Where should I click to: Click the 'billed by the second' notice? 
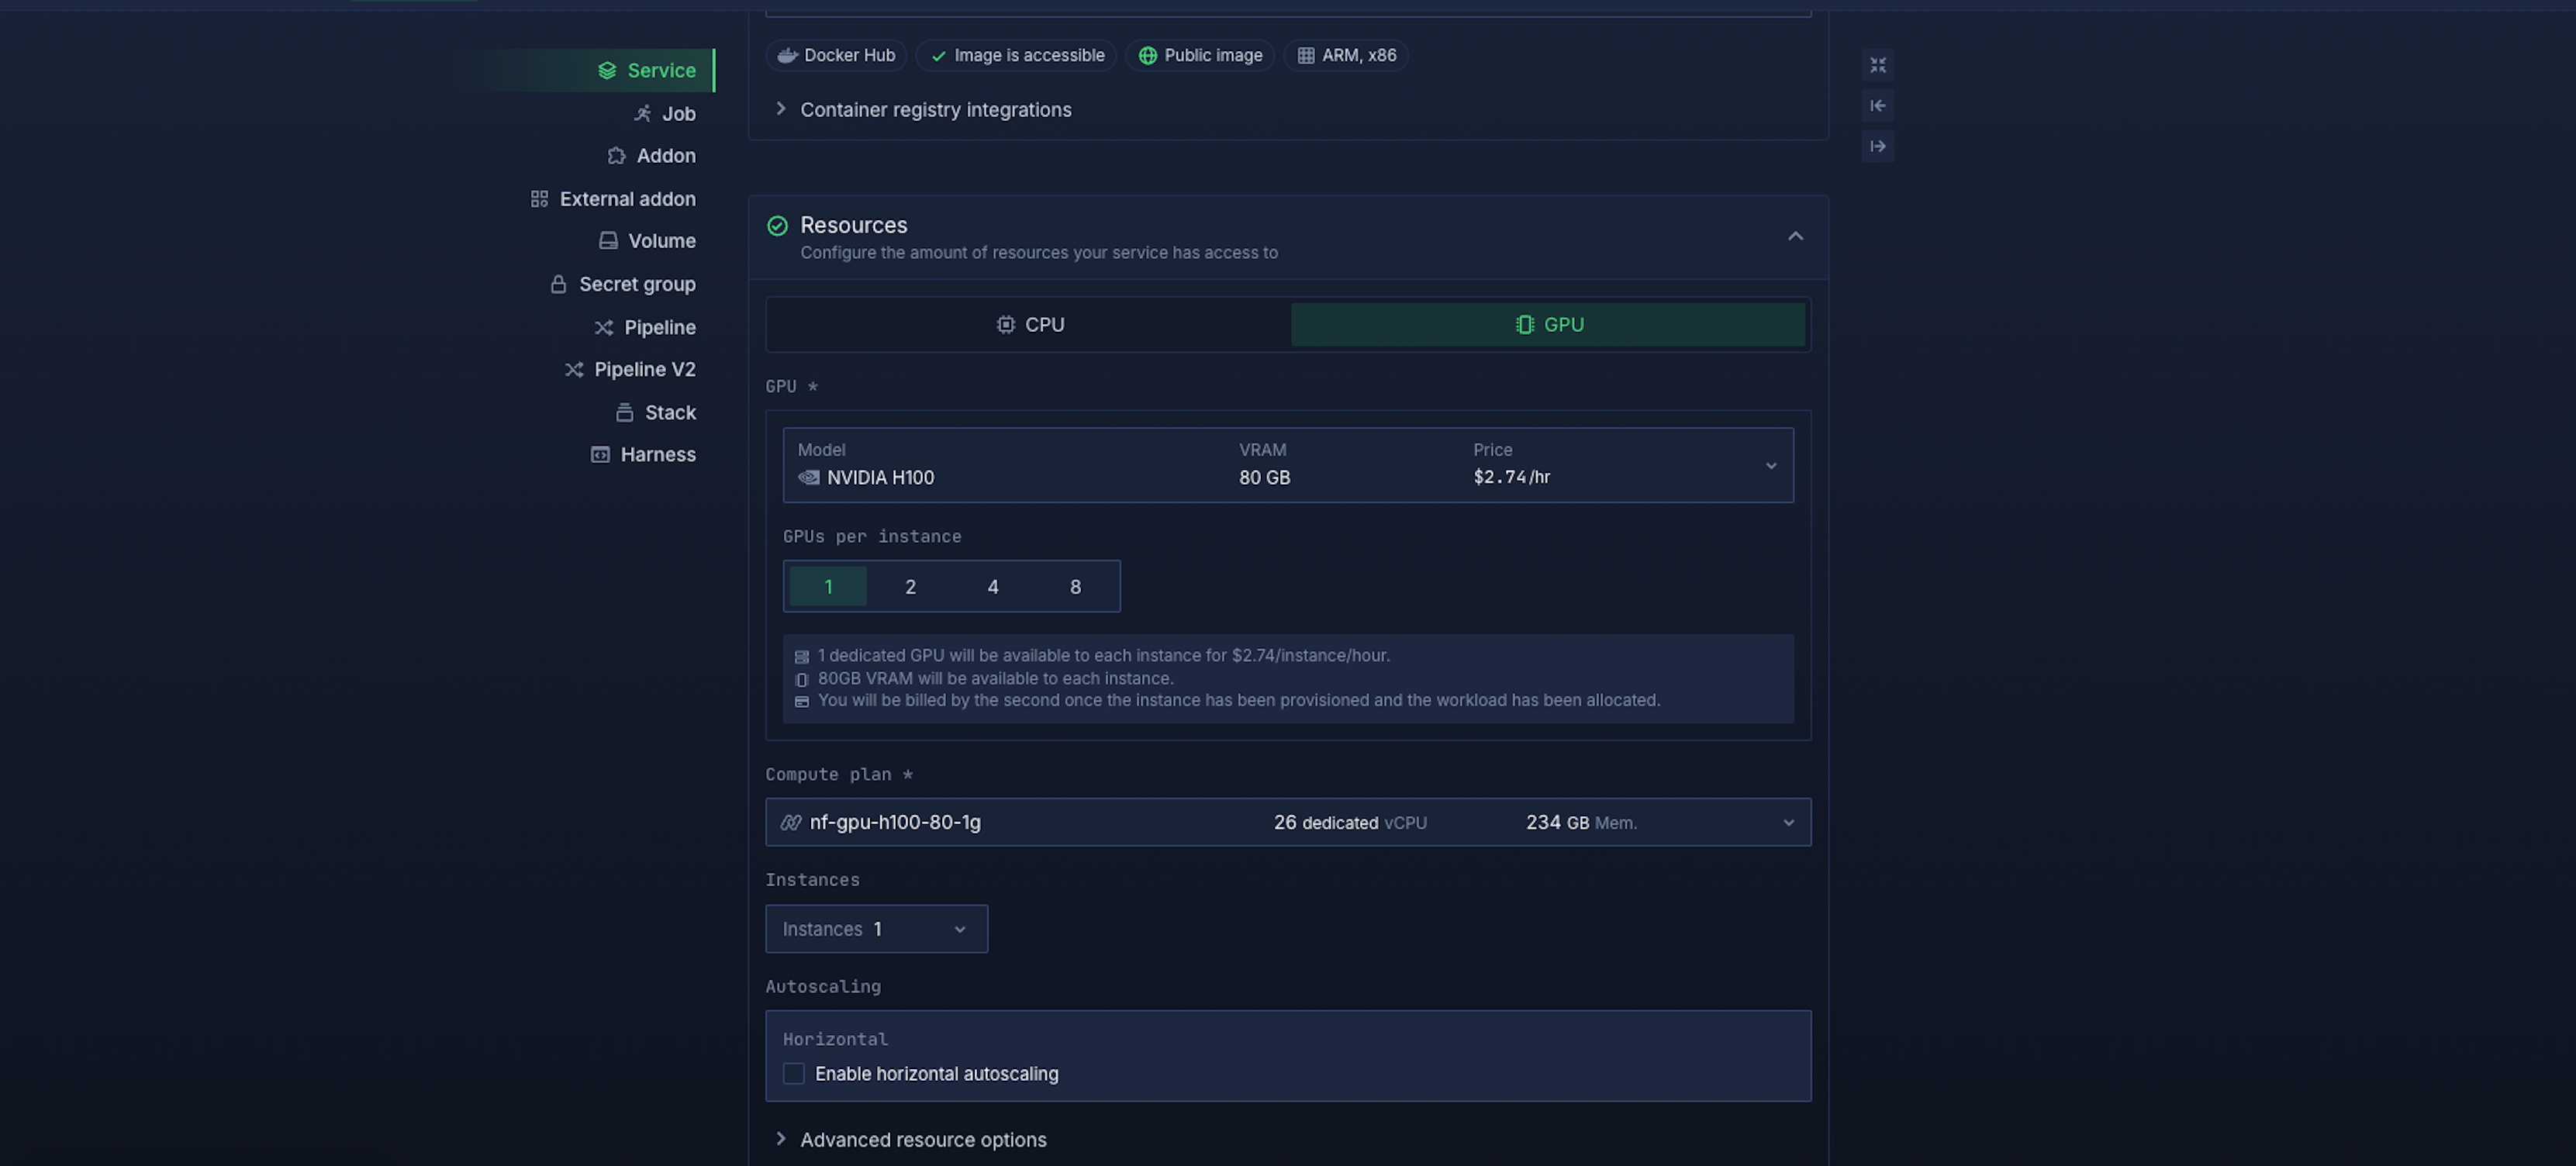click(1238, 701)
